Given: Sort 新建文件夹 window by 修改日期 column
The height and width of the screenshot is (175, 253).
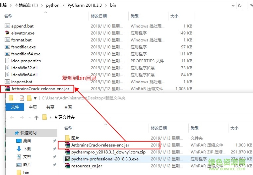Looking at the screenshot, I should pyautogui.click(x=159, y=128).
